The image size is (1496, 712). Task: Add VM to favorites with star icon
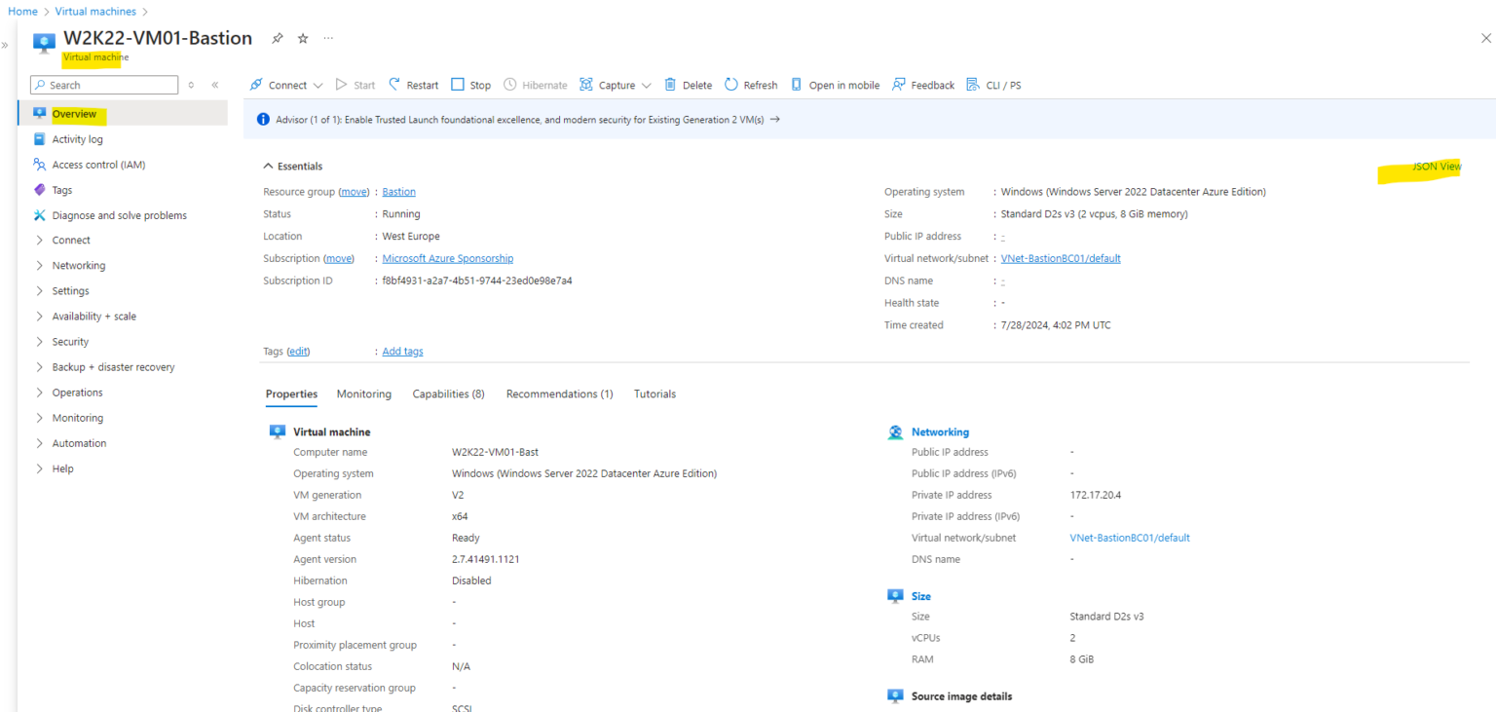click(x=302, y=38)
